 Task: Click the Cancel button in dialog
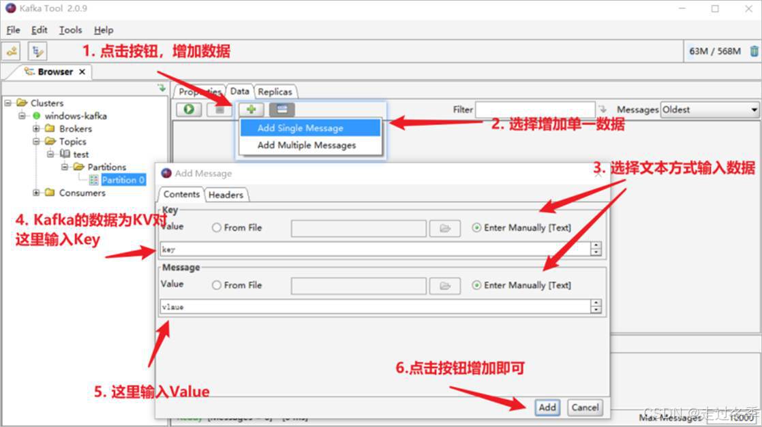point(585,407)
